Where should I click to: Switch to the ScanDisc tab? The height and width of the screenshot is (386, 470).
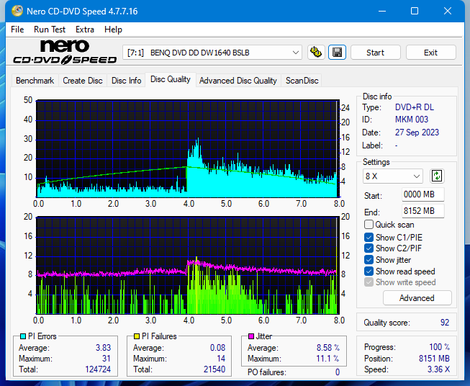(x=302, y=81)
